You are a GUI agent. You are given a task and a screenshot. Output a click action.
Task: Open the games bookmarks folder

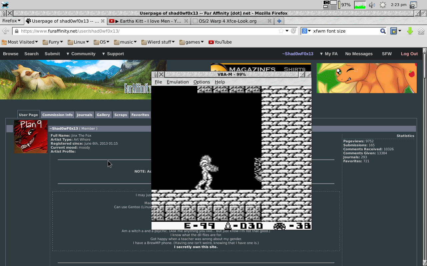191,42
